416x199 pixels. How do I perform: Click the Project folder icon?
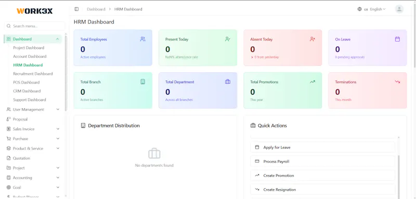pos(9,168)
